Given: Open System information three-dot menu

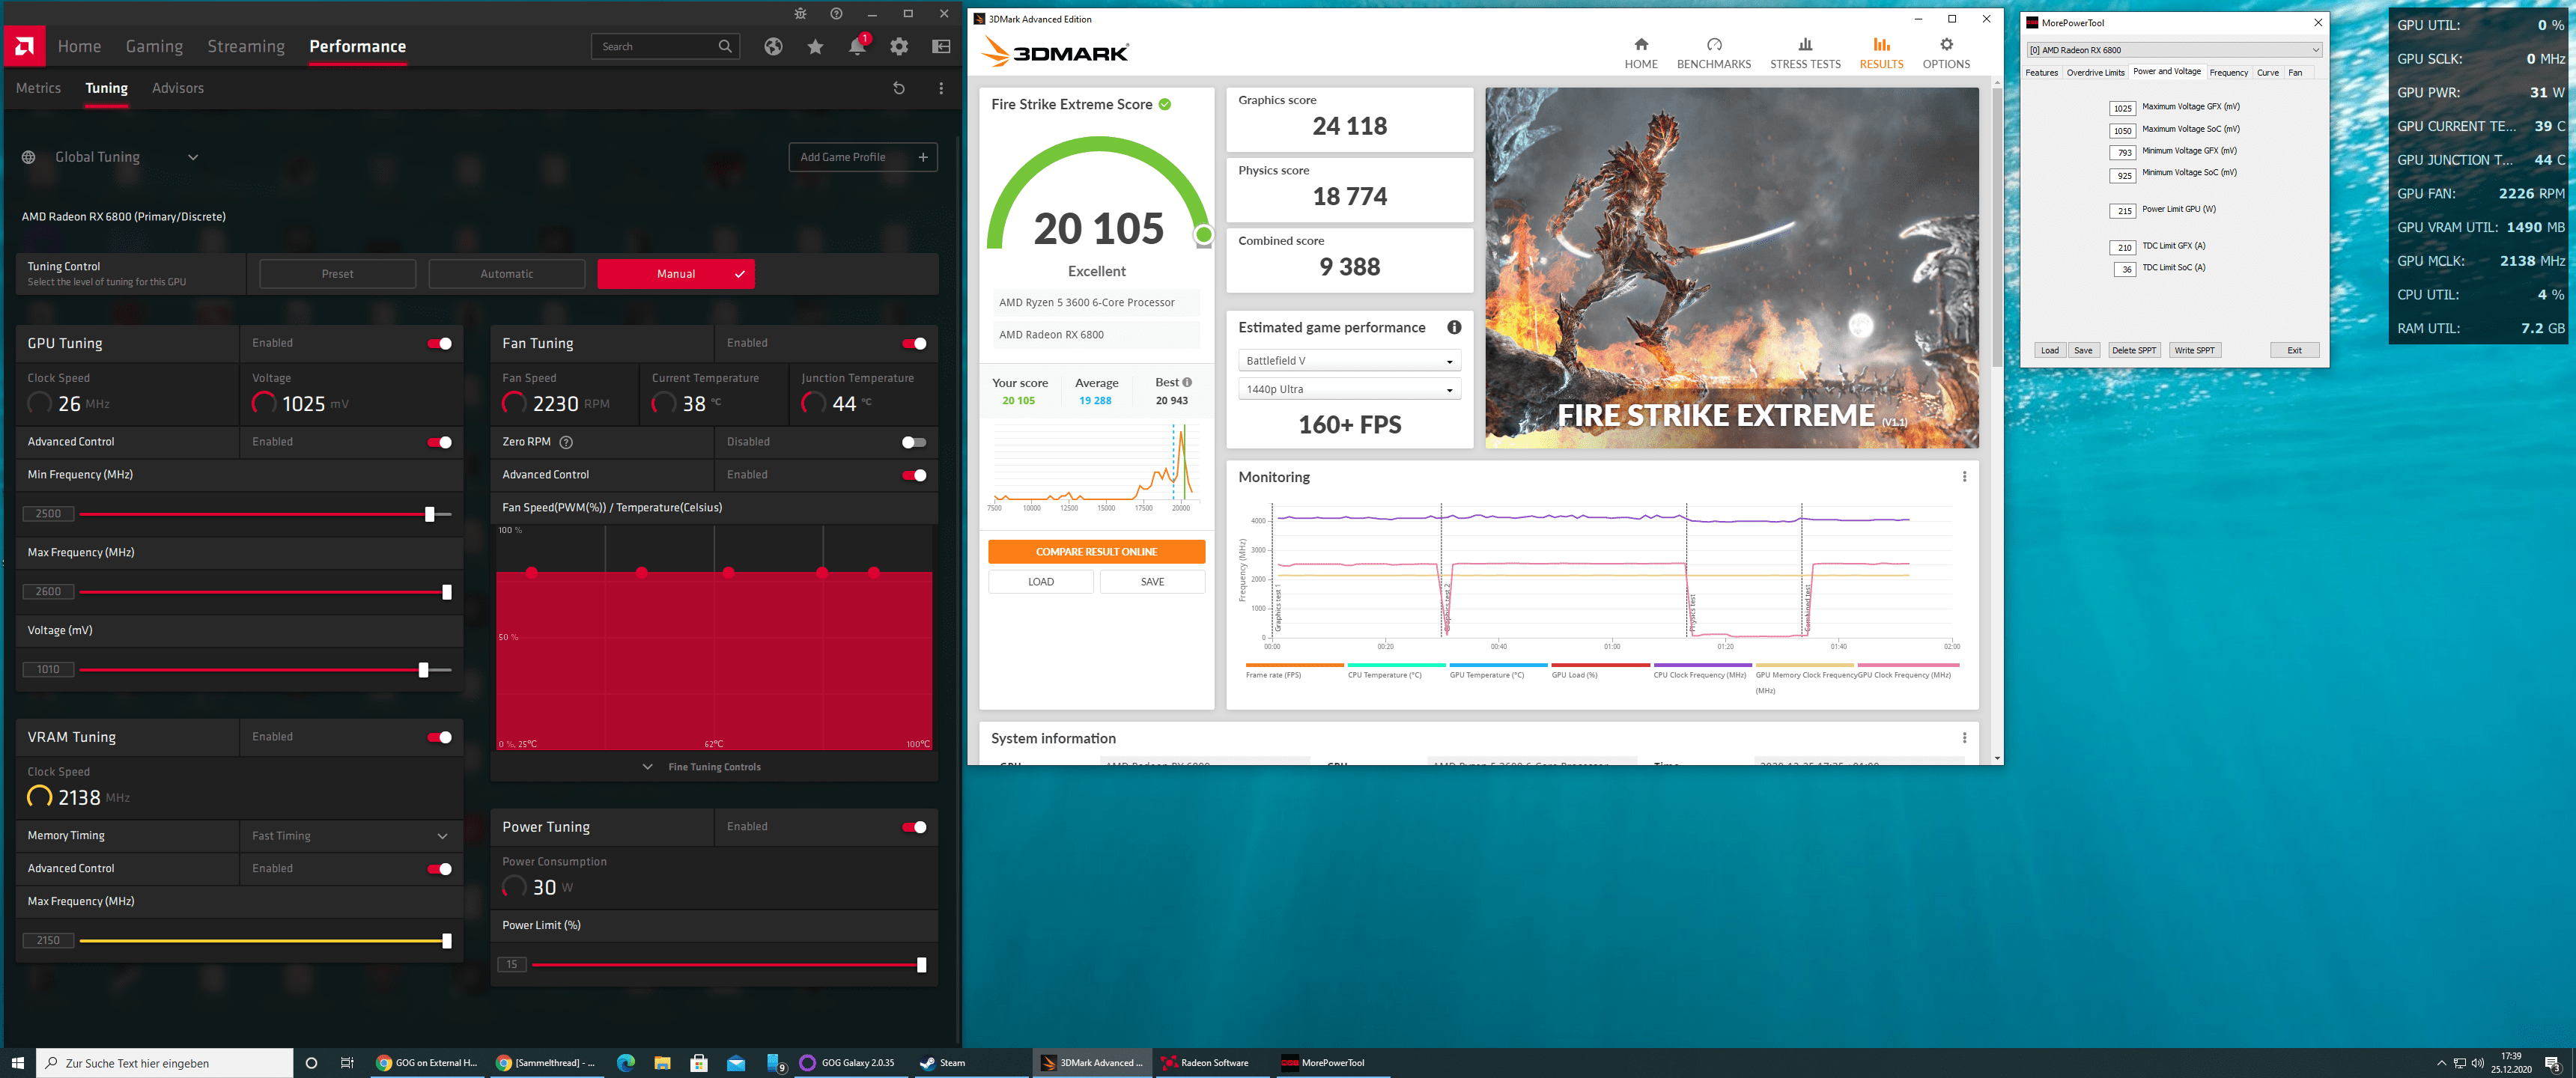Looking at the screenshot, I should point(1964,738).
